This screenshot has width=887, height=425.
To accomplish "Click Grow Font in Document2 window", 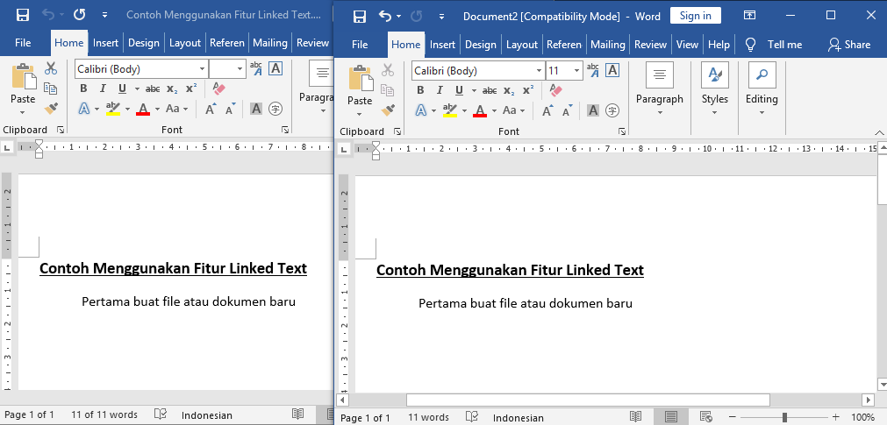I will coord(547,110).
